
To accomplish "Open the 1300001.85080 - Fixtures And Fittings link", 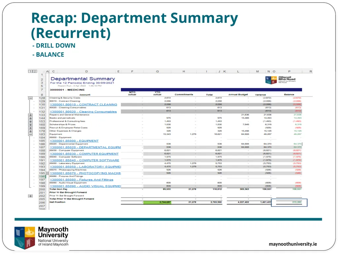I will (x=82, y=180).
